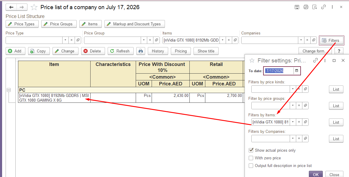The width and height of the screenshot is (349, 177).
Task: Clear Filters by Items in the dialog
Action: point(299,122)
